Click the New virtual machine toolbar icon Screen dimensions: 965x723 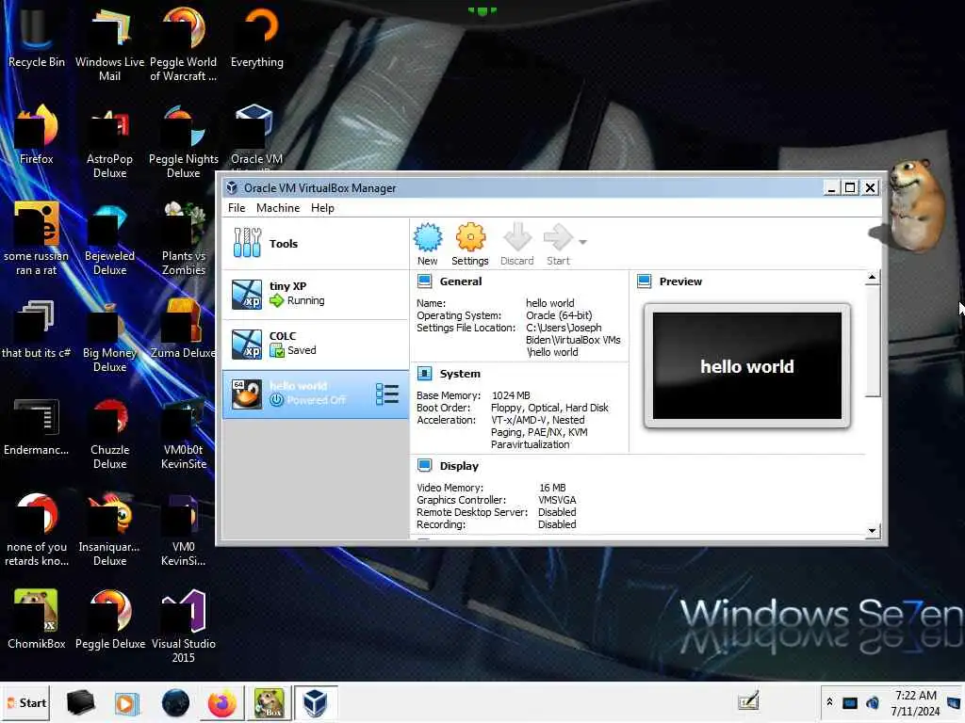pos(428,244)
